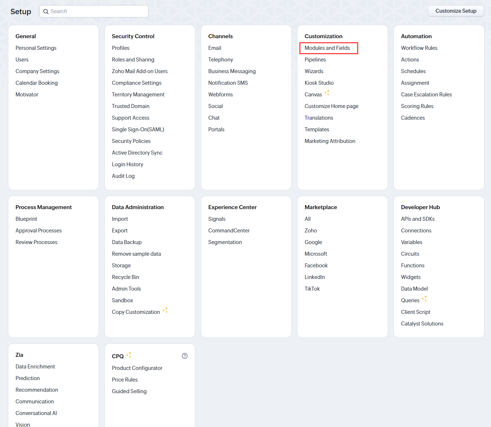Click the CPQ help question mark icon
Viewport: 491px width, 427px height.
(x=185, y=356)
